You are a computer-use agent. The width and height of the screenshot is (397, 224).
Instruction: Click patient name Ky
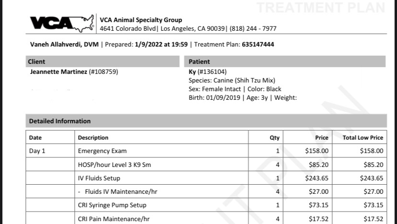(192, 72)
